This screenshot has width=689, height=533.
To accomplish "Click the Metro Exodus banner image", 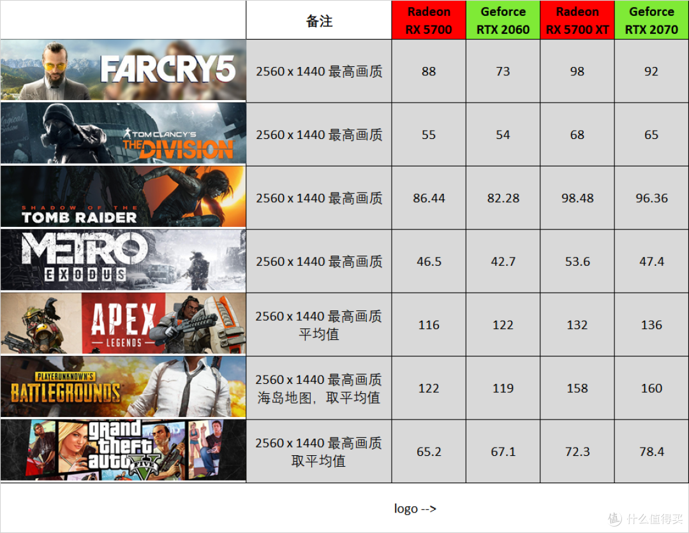I will tap(123, 260).
